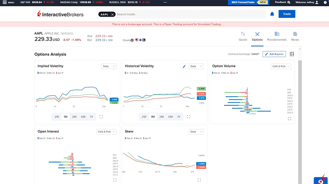Click Contracts Exchange SMART value
Viewport: 329px width, 184px height.
point(255,54)
